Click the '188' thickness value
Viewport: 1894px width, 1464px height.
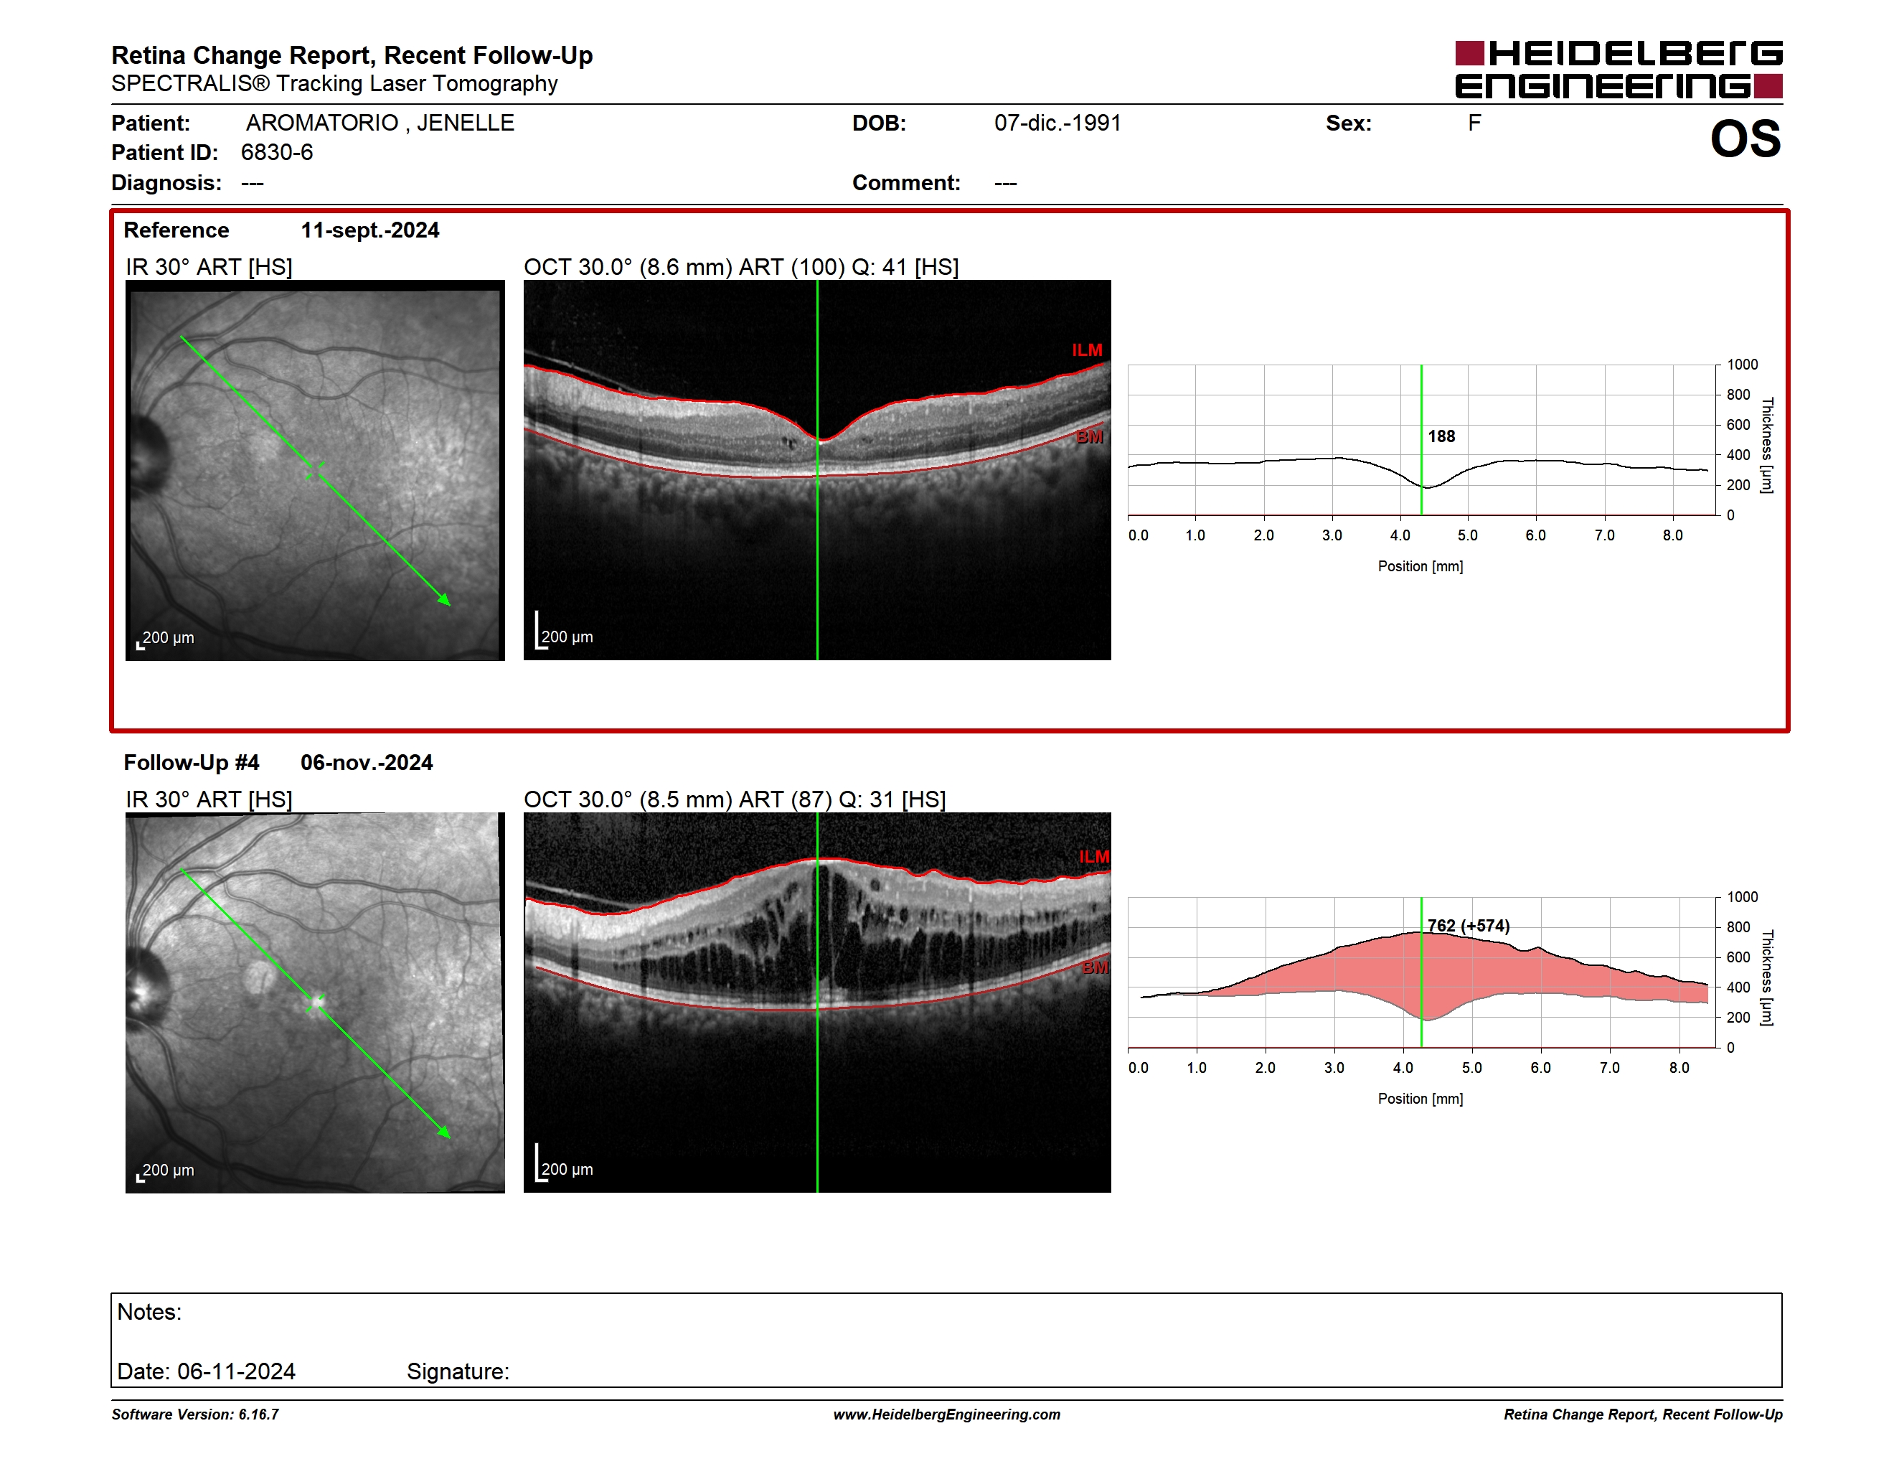tap(1441, 436)
